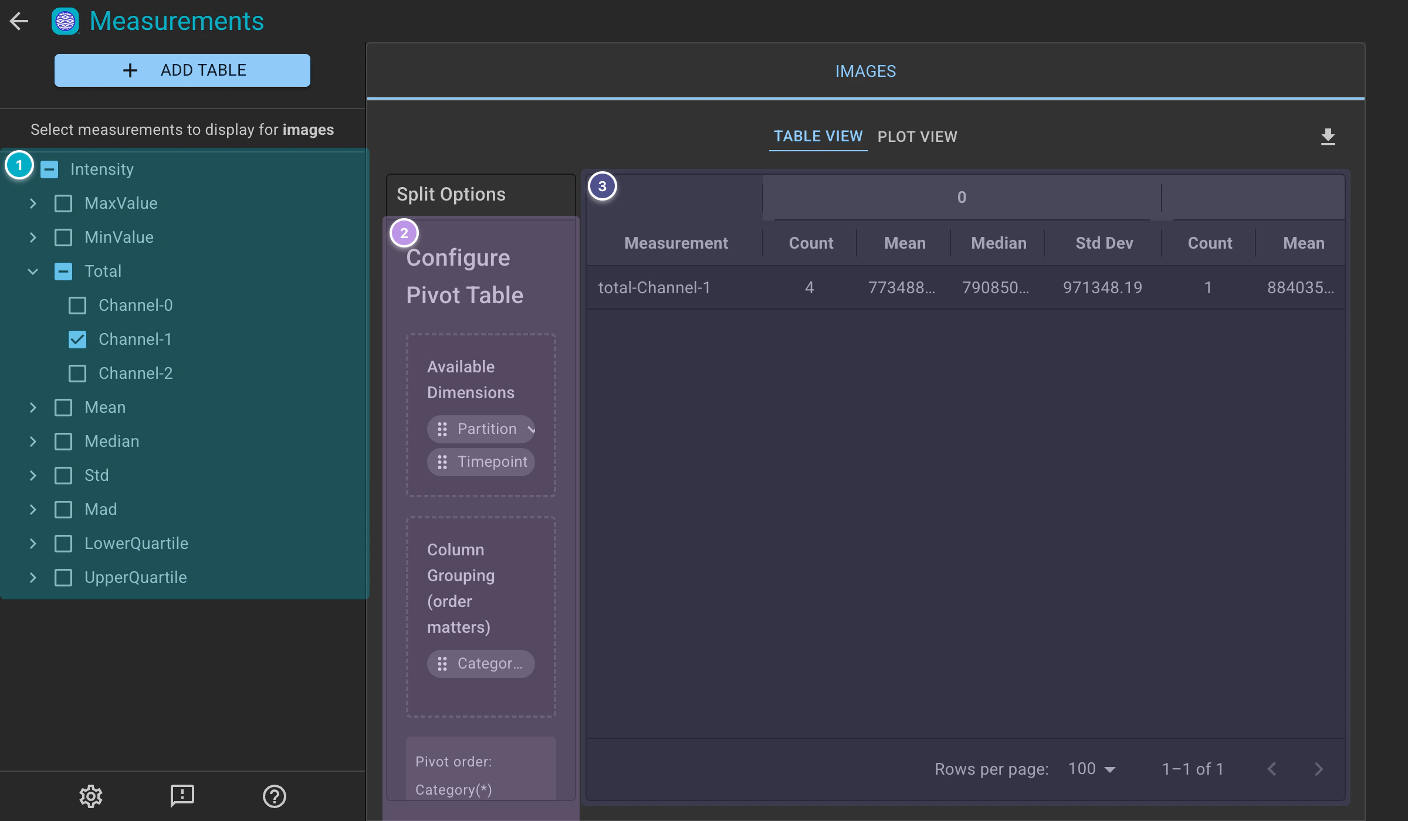Grab the Timepoint dimension drag handle

(442, 462)
